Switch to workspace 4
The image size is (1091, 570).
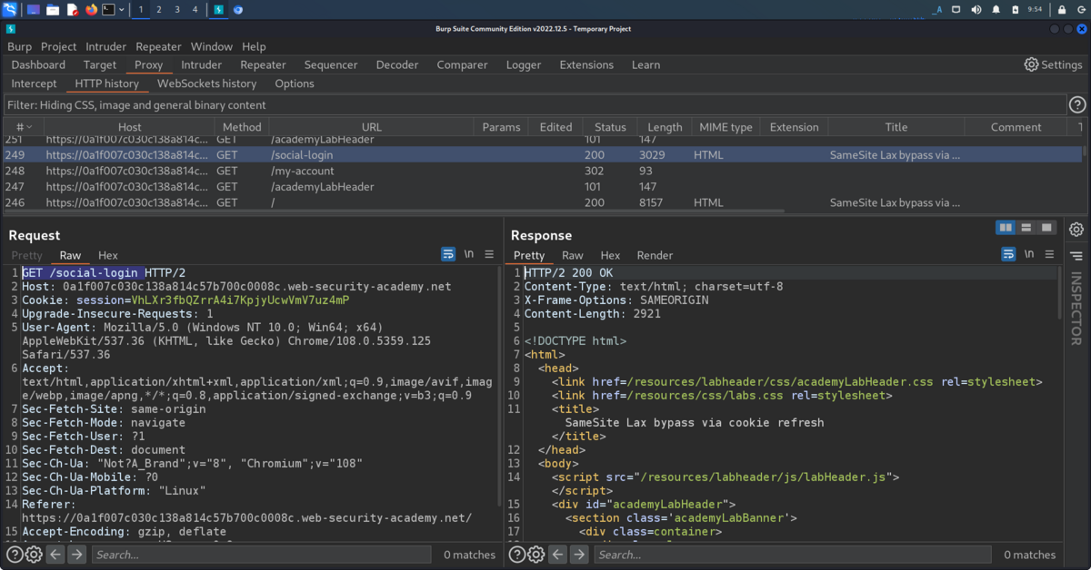[x=194, y=9]
